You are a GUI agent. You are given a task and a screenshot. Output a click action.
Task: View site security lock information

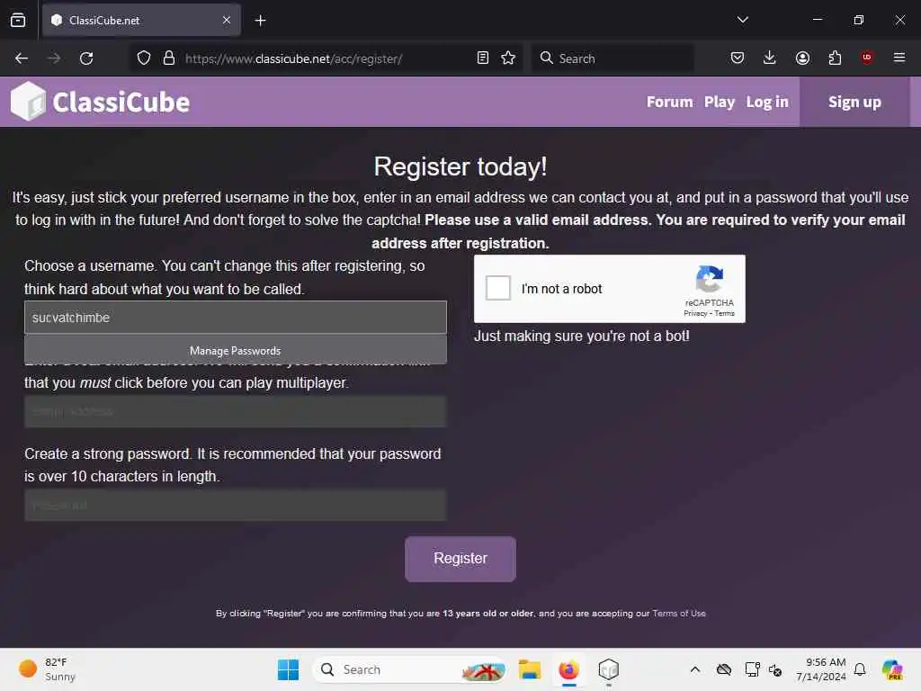click(x=169, y=58)
